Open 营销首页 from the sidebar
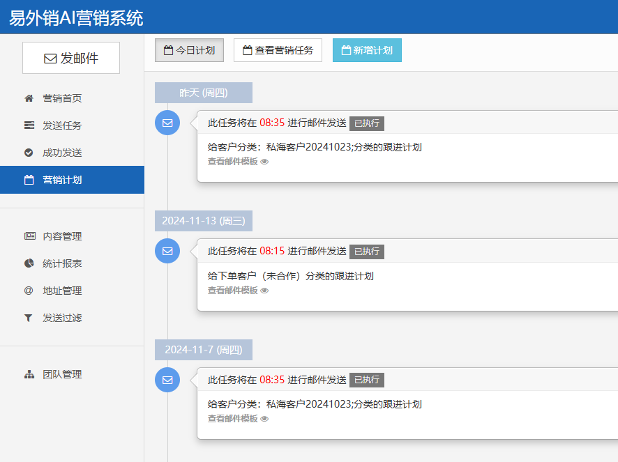The image size is (618, 462). pyautogui.click(x=62, y=98)
